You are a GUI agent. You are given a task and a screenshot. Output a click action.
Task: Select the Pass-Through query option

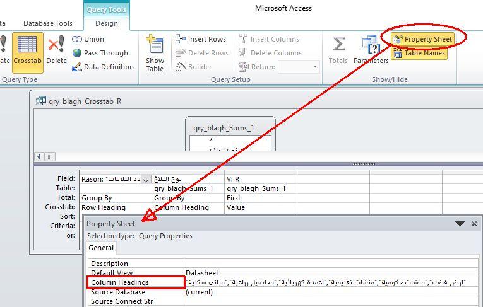pos(100,53)
